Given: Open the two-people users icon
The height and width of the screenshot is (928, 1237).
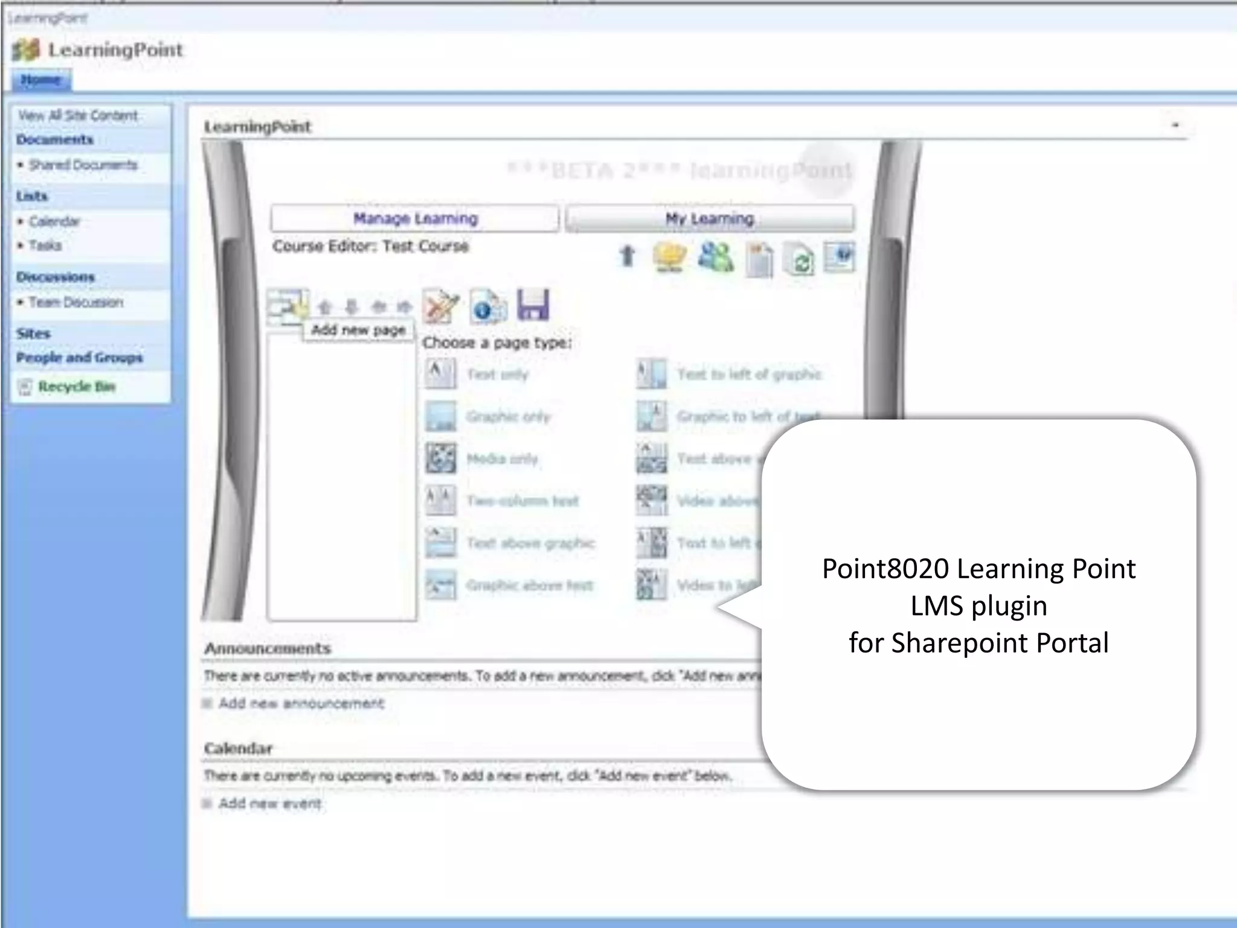Looking at the screenshot, I should 716,257.
